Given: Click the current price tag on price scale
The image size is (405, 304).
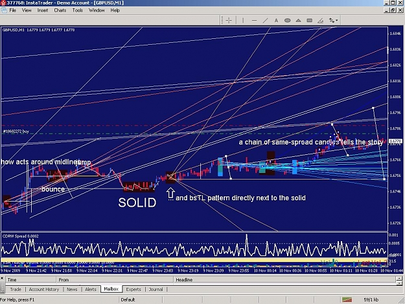Looking at the screenshot, I should click(x=395, y=141).
